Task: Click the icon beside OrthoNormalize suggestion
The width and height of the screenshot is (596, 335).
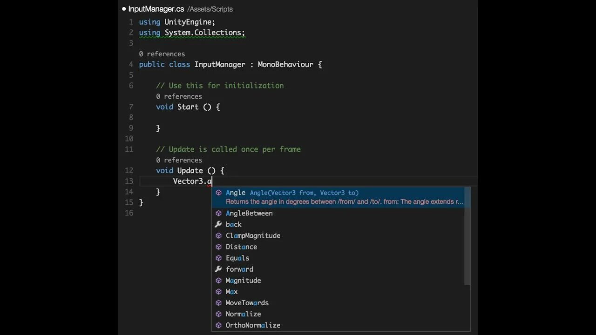Action: 219,325
